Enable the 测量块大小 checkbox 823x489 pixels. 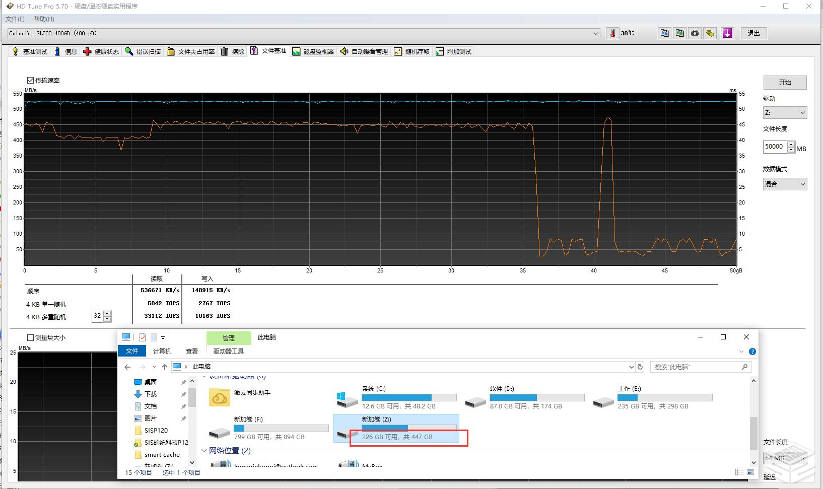point(31,338)
